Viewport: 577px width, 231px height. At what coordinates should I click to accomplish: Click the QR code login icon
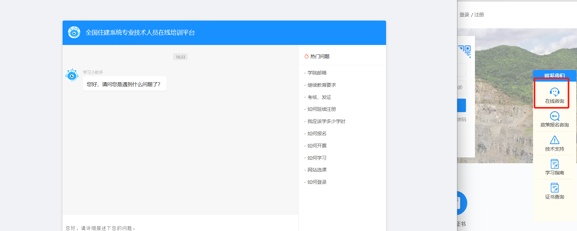(465, 51)
